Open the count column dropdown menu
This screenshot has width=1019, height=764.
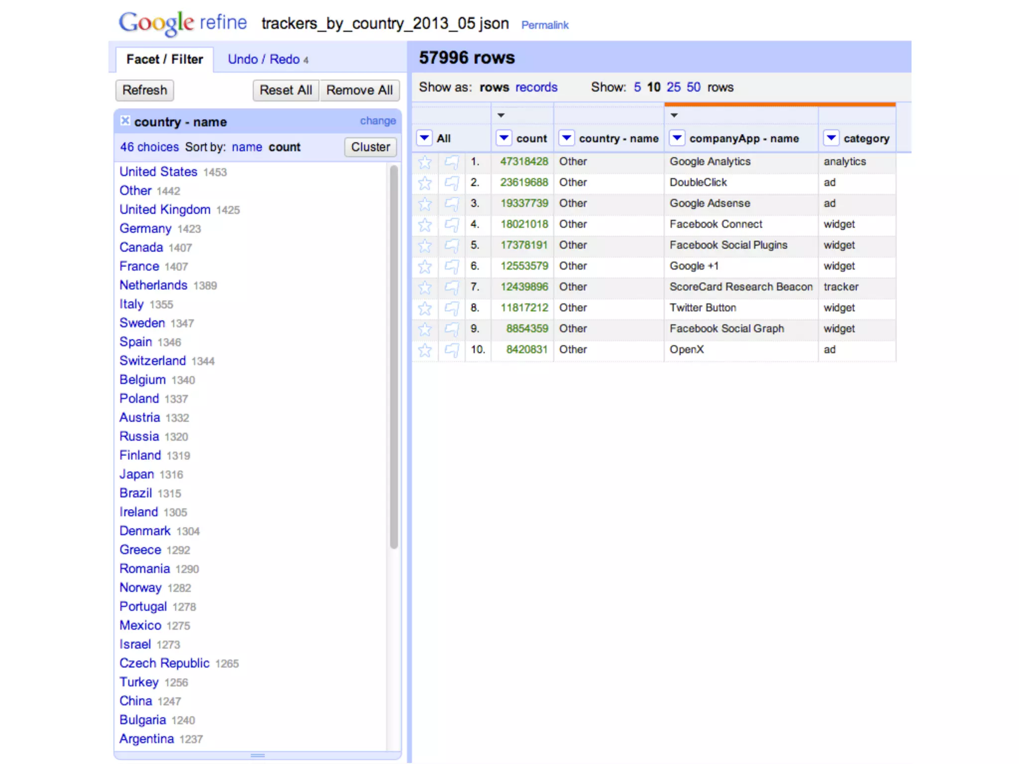[x=504, y=138]
